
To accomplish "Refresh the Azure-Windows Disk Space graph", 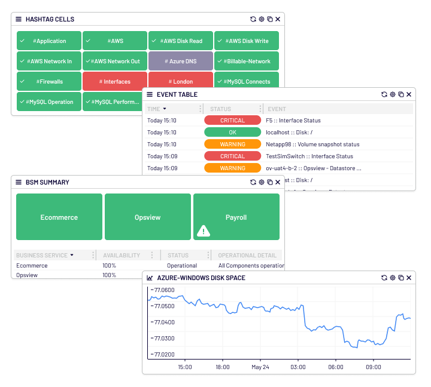I will 384,278.
